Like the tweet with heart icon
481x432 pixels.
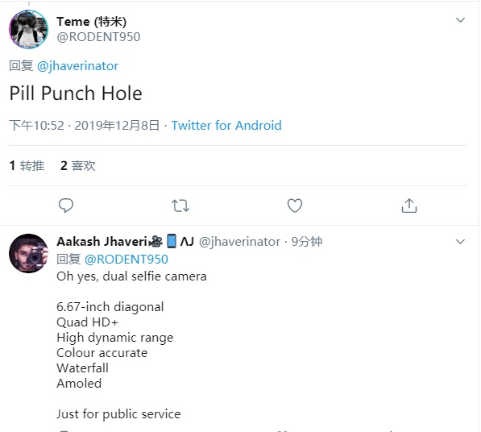(295, 206)
